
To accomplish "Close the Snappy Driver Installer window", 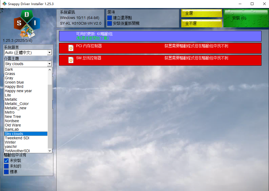I will [x=264, y=4].
